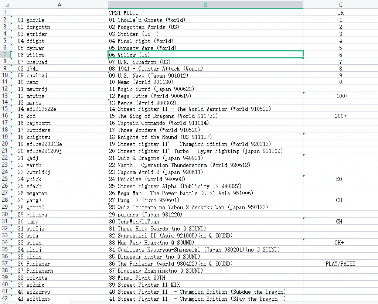378x304 pixels.
Task: Click cell '37 Punisherh'
Action: (x=59, y=270)
